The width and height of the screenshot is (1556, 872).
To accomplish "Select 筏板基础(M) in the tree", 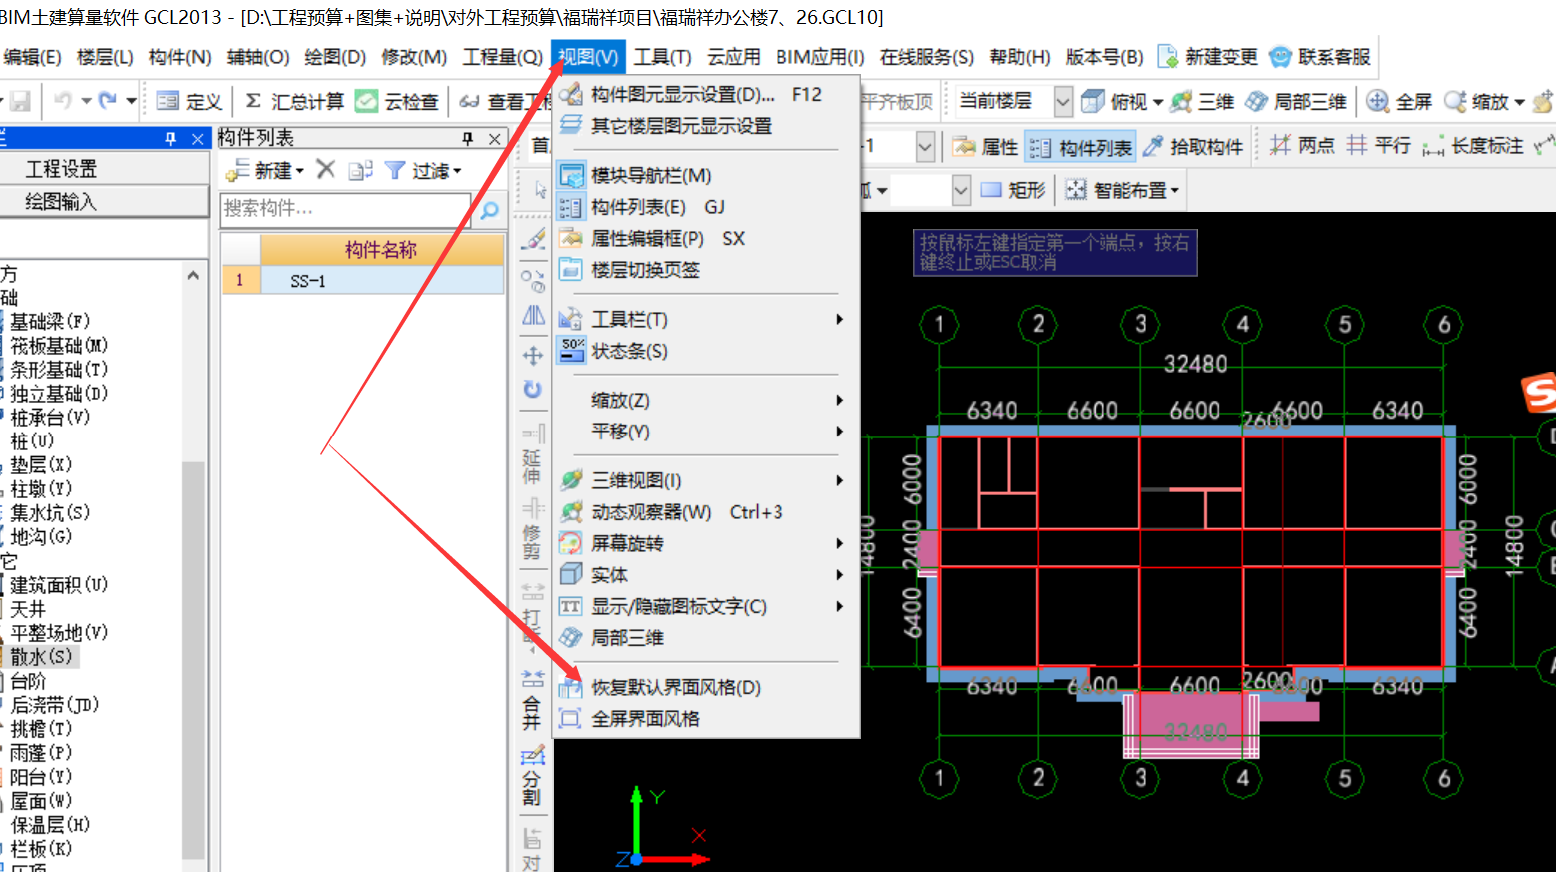I will click(x=59, y=346).
